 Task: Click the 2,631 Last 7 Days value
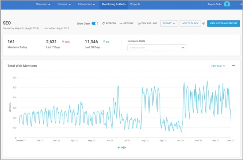point(51,42)
